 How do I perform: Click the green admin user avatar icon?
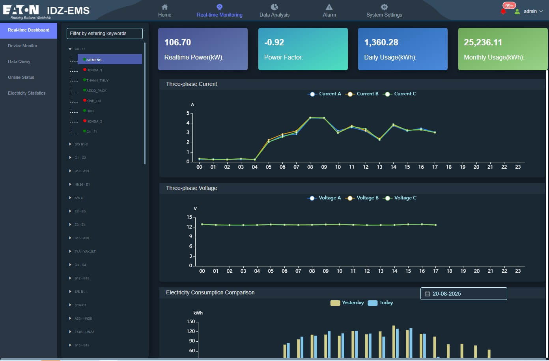click(x=517, y=11)
